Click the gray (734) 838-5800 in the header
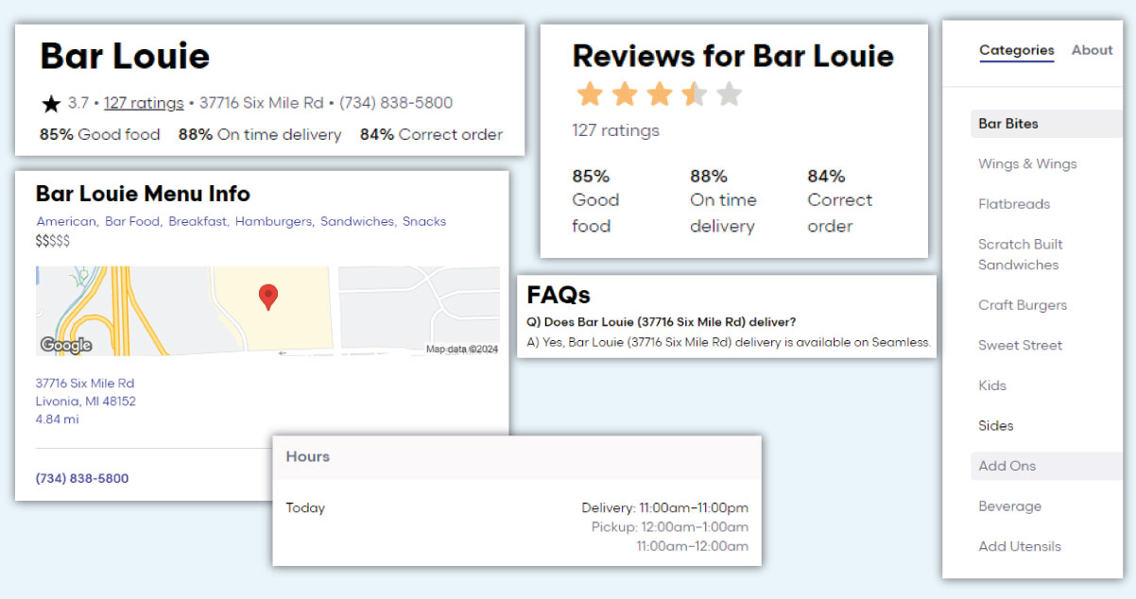 [396, 103]
